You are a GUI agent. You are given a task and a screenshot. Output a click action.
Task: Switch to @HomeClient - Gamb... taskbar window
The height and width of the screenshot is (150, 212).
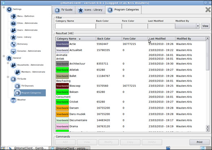[x=28, y=148]
